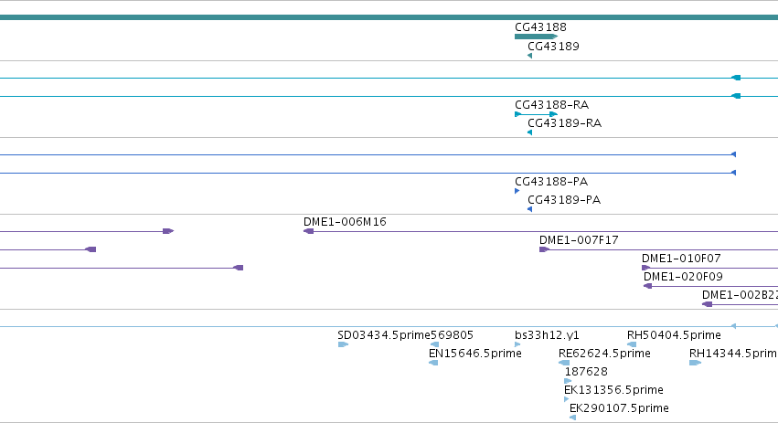This screenshot has height=423, width=778.
Task: Click the CG43188 label text
Action: pos(540,26)
